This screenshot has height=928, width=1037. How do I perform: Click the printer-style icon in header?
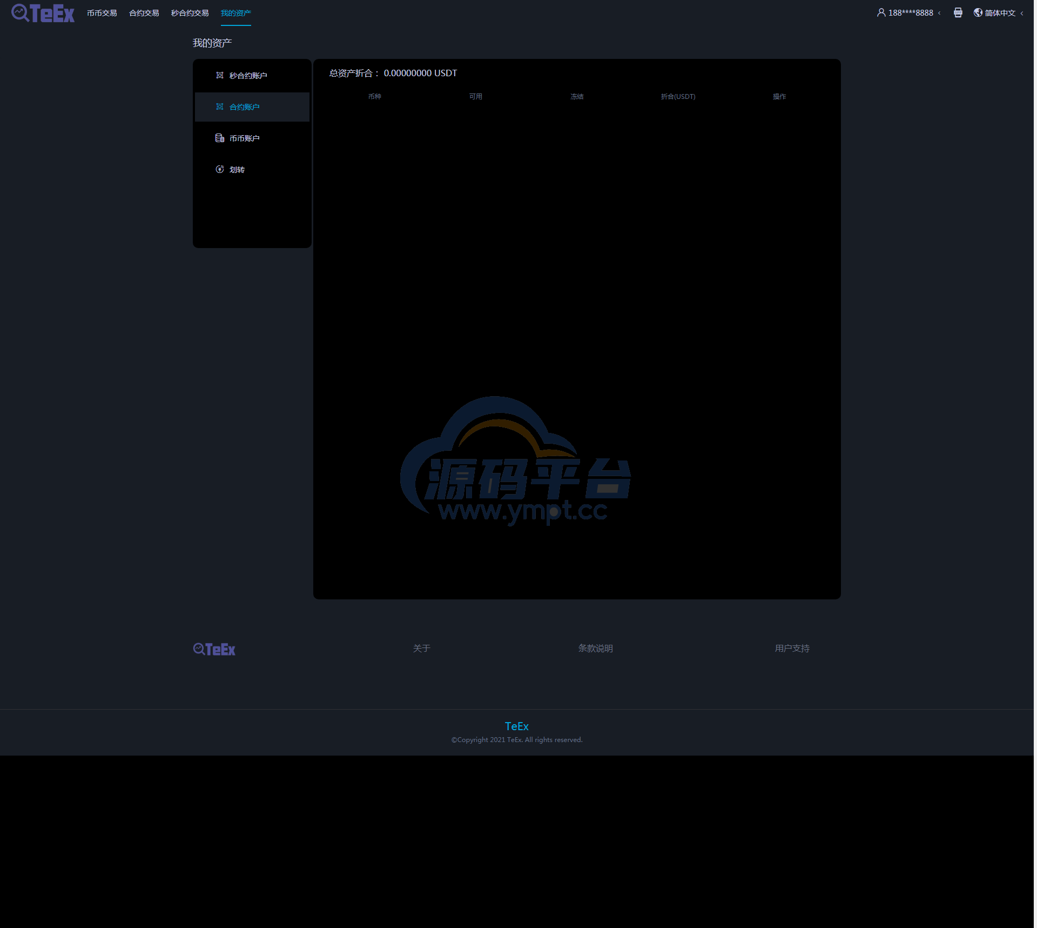pyautogui.click(x=958, y=12)
